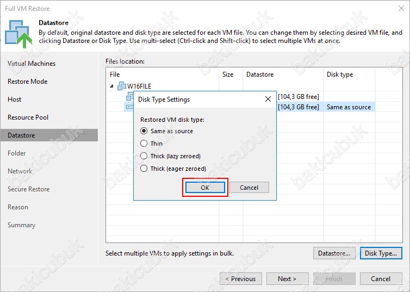Proceed with the Next button
Image resolution: width=410 pixels, height=292 pixels.
tap(287, 278)
